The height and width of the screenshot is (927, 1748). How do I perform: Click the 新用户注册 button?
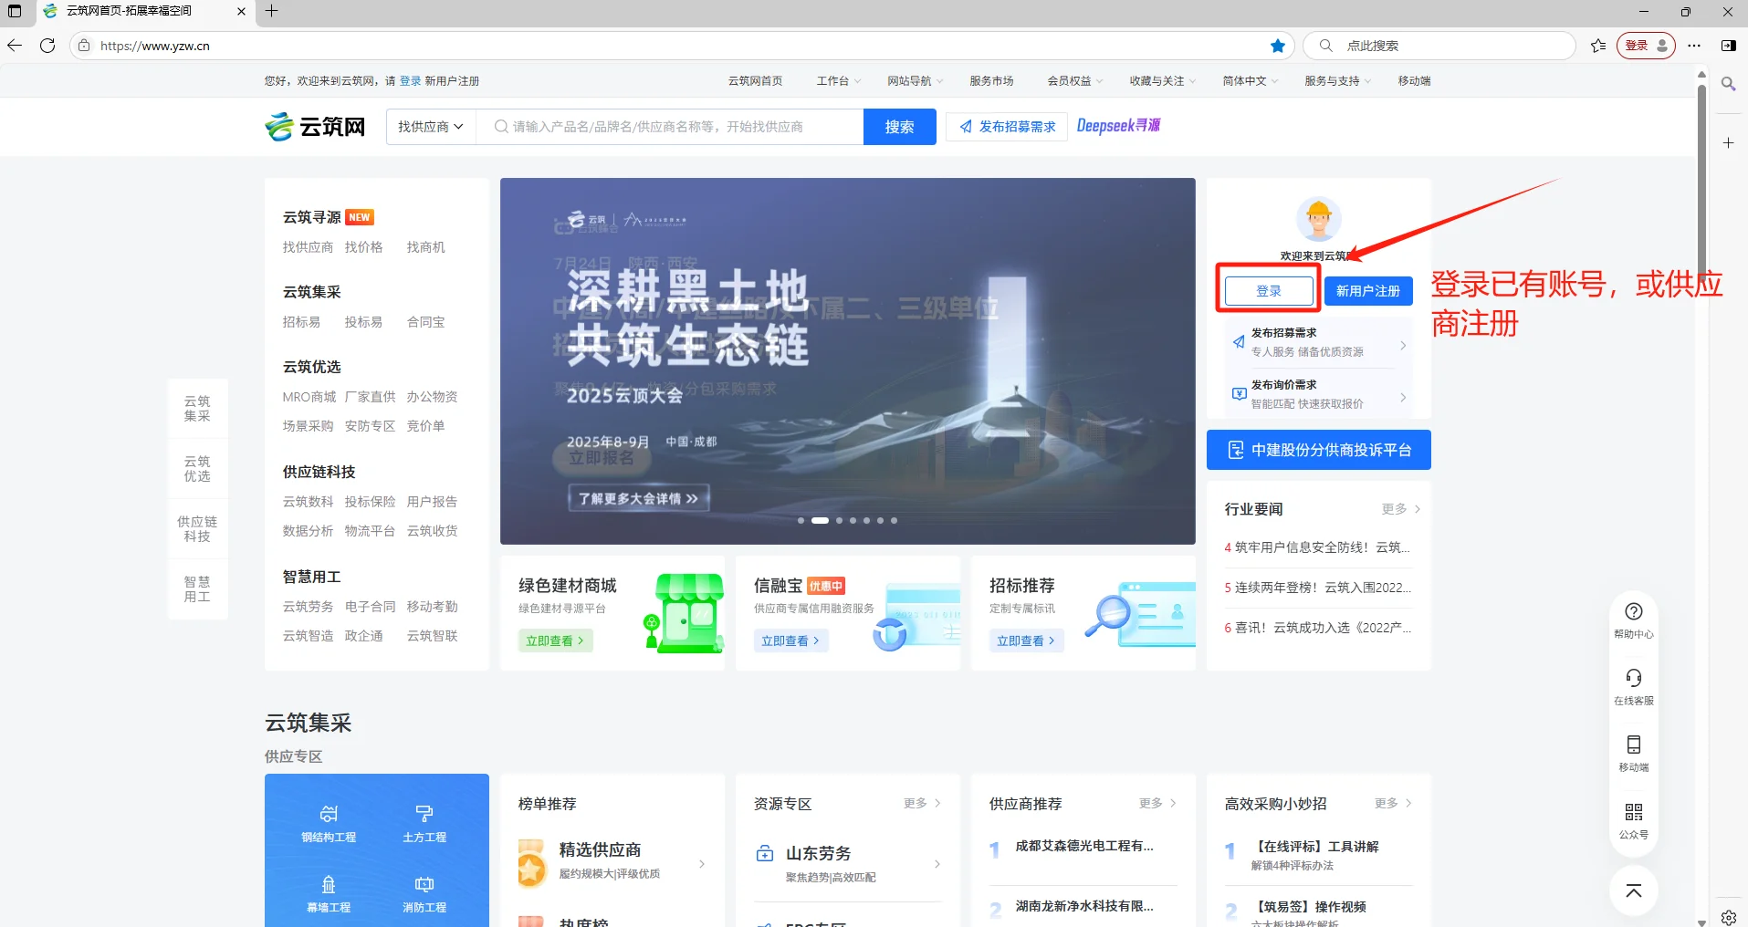[x=1367, y=290]
